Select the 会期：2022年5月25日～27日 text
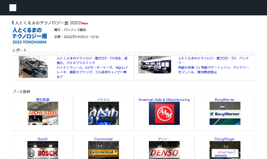267x159 pixels. 77,37
